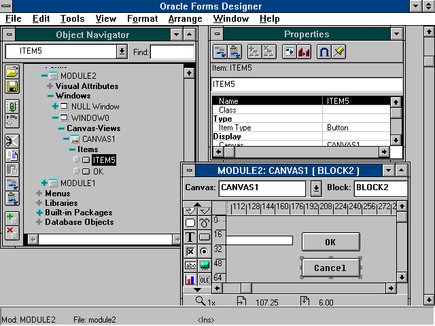Click the Open folder icon in Object Navigator
Screen dimensions: 435x326
tap(12, 71)
